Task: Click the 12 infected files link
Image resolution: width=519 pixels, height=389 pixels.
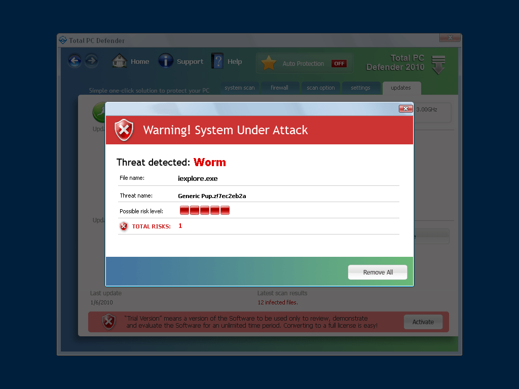Action: [277, 301]
